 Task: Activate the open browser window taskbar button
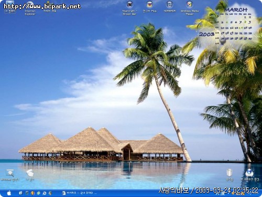tap(80, 193)
